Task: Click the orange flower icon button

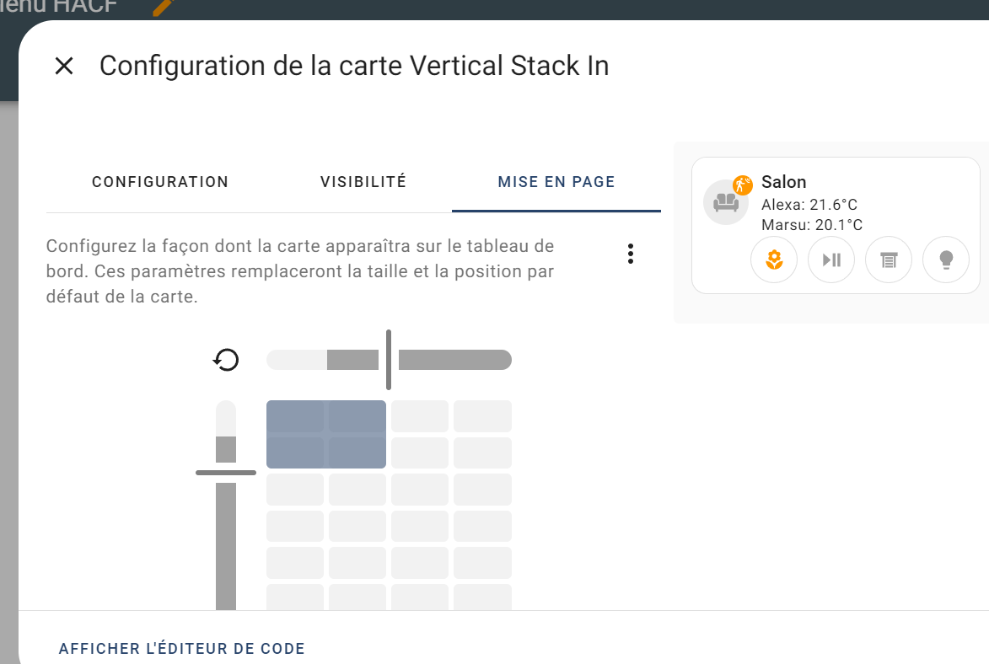Action: [x=774, y=260]
